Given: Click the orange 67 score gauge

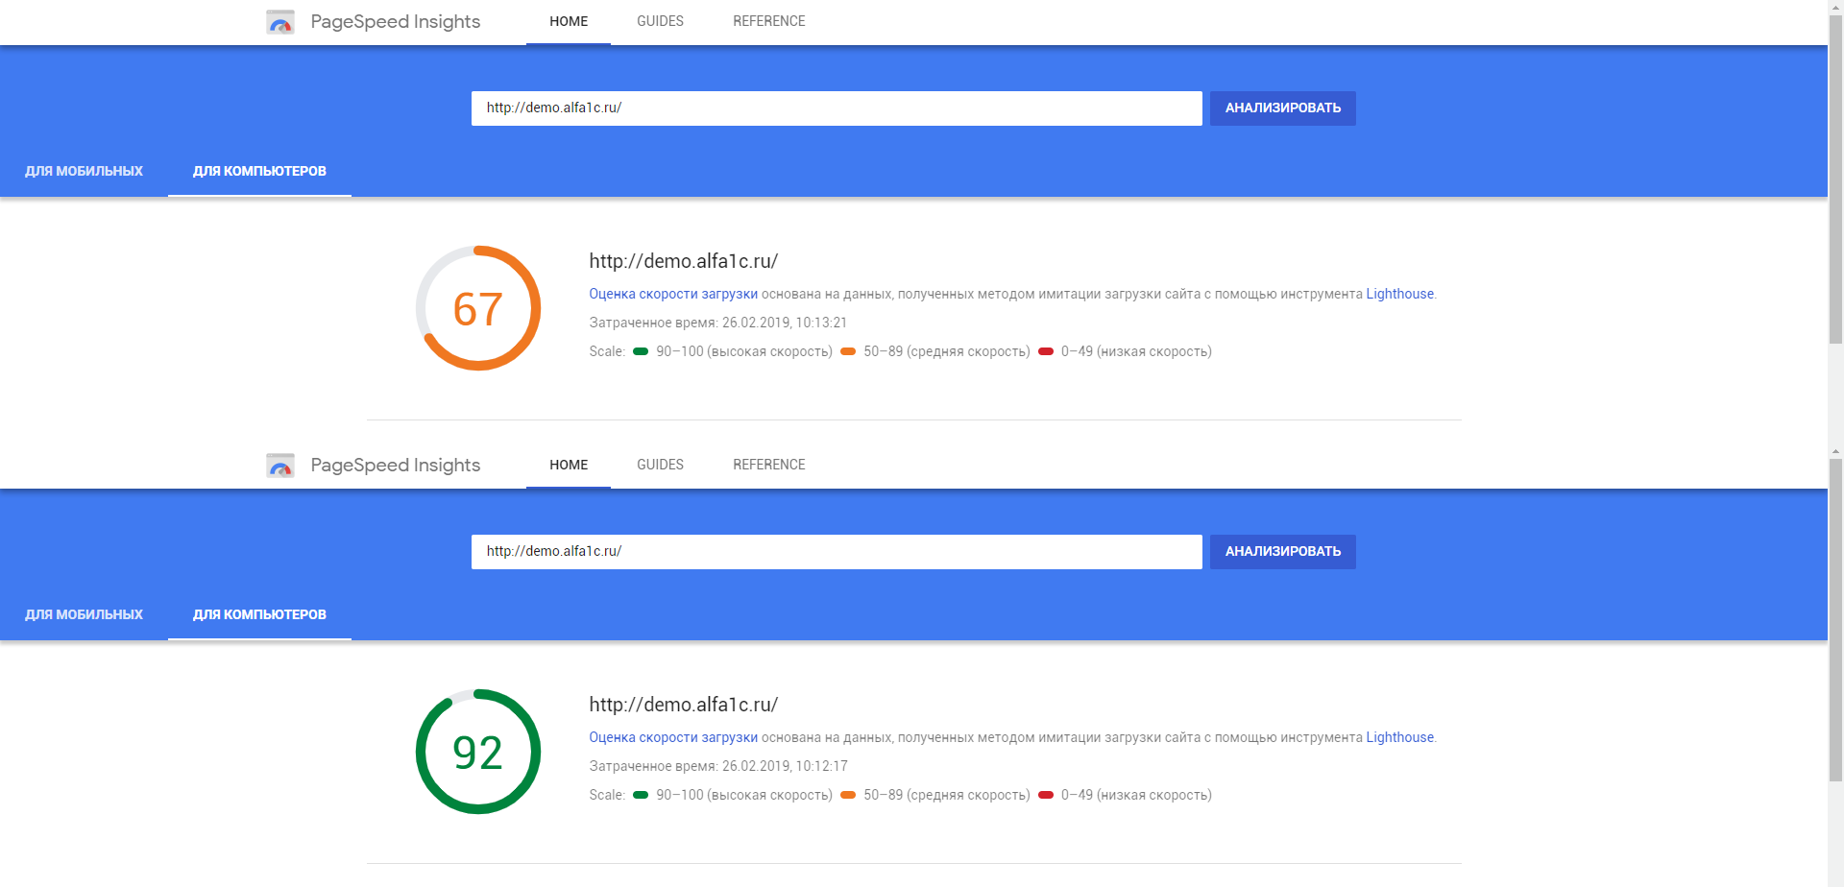Looking at the screenshot, I should pyautogui.click(x=478, y=308).
